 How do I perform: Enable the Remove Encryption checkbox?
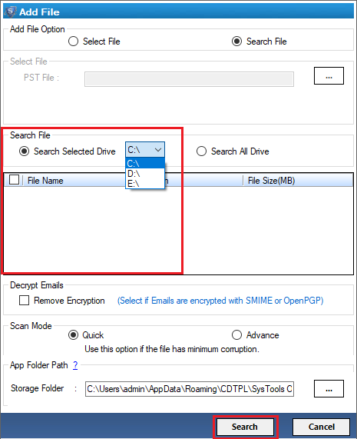pos(24,300)
